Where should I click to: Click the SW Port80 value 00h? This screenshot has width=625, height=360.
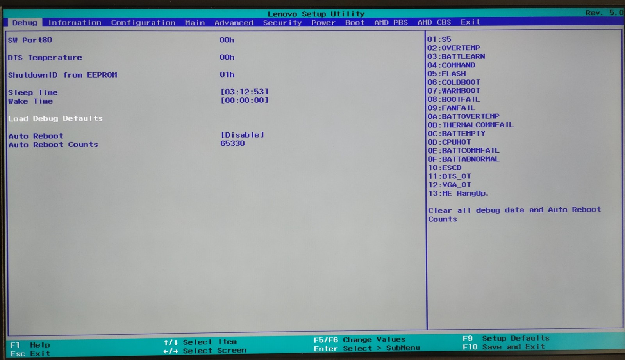click(227, 40)
